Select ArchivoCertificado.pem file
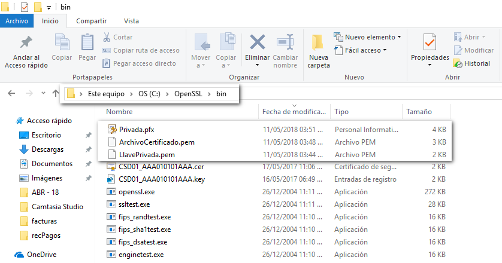Image resolution: width=502 pixels, height=263 pixels. pyautogui.click(x=157, y=142)
